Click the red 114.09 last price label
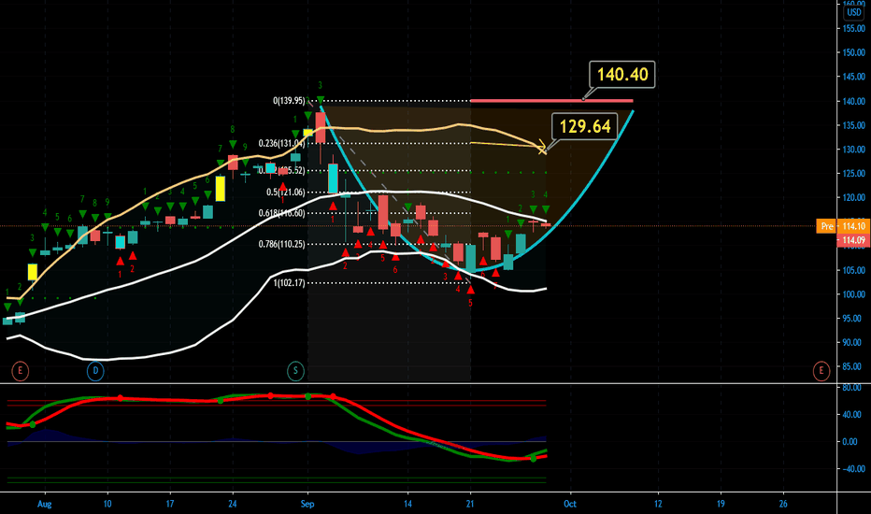Screen dimensions: 871x514 [x=853, y=240]
